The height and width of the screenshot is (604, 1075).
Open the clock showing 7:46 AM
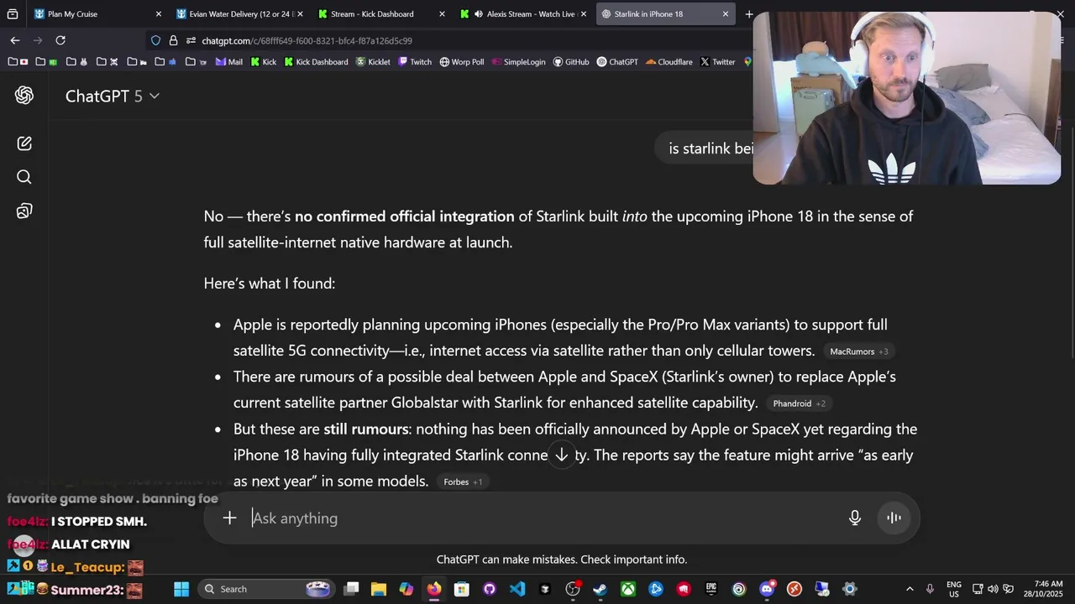pyautogui.click(x=1042, y=589)
